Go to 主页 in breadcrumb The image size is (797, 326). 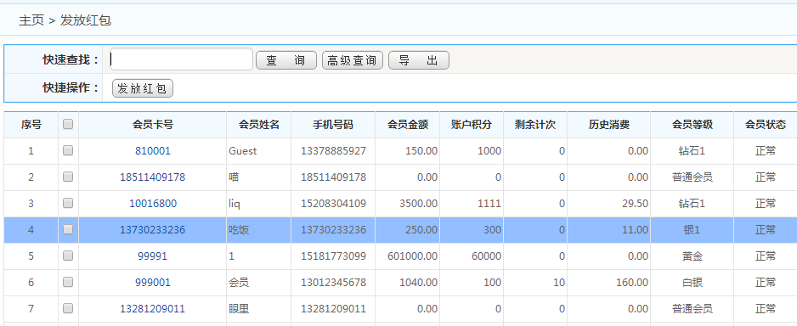[31, 20]
